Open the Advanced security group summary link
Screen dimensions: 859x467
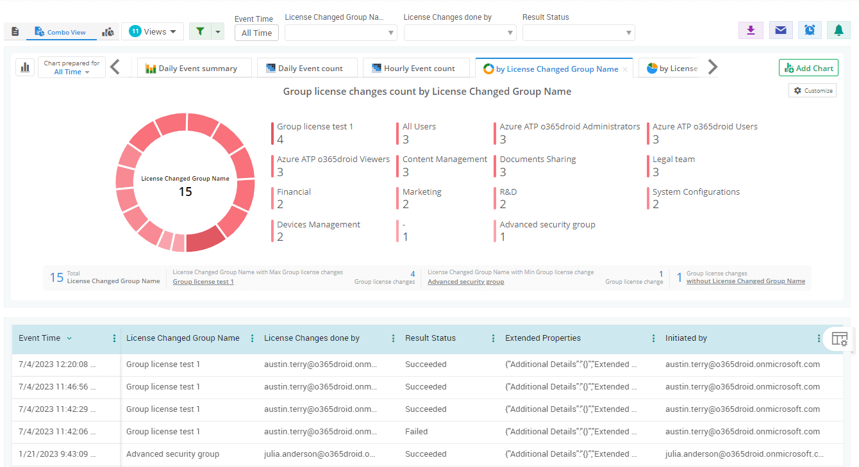[465, 282]
